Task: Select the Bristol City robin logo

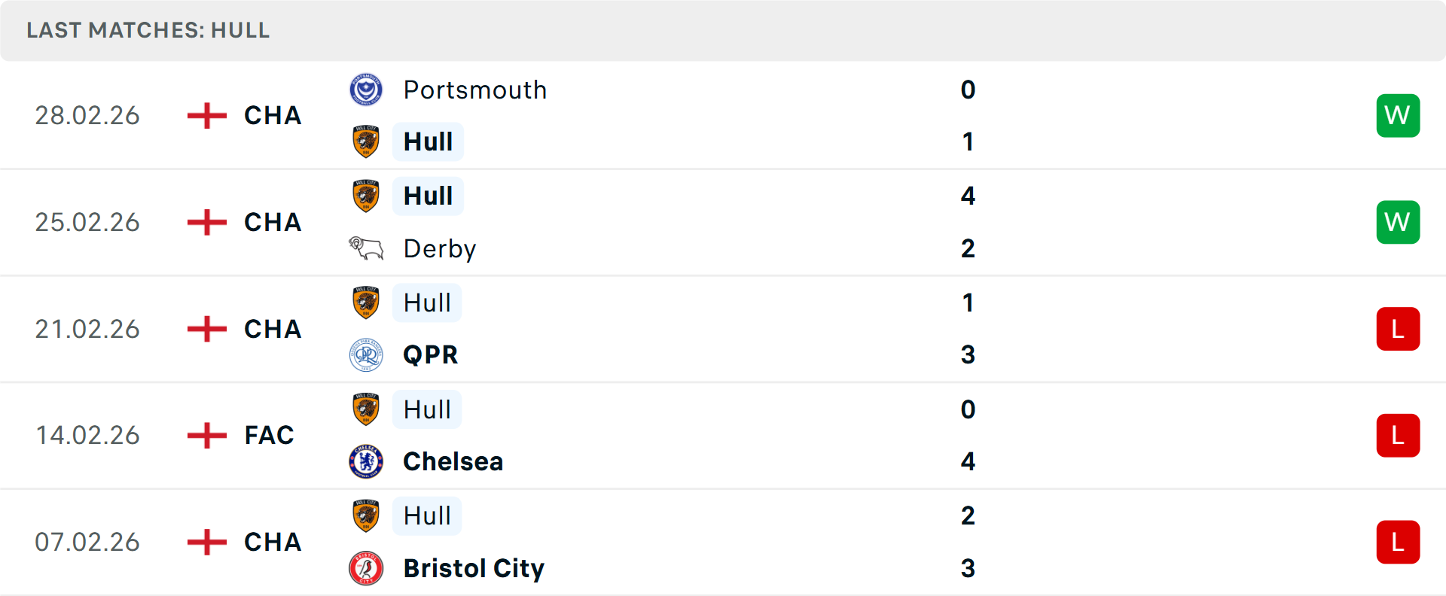Action: click(367, 568)
